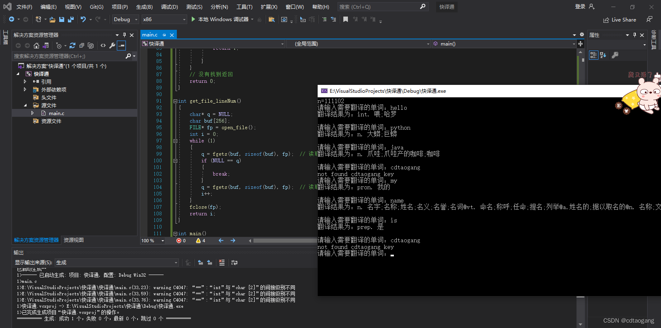Click the Live Share button
The image size is (661, 328).
point(620,19)
